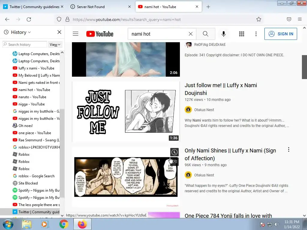Screen dimensions: 307x230
Task: Click the Otakus Nest avatar under Only Nami Shines
Action: click(188, 175)
